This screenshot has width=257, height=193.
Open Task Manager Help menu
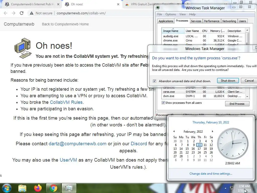click(192, 14)
